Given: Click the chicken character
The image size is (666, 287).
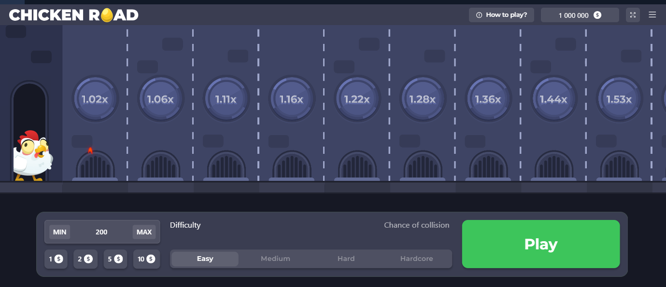Looking at the screenshot, I should tap(32, 155).
